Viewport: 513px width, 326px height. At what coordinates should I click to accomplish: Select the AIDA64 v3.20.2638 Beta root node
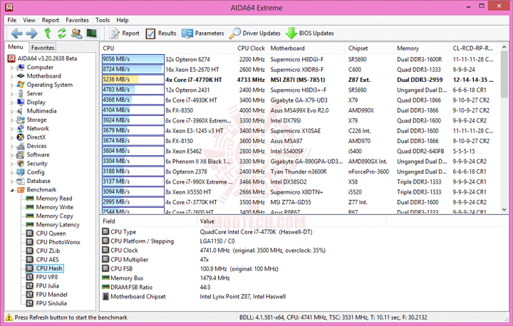47,58
